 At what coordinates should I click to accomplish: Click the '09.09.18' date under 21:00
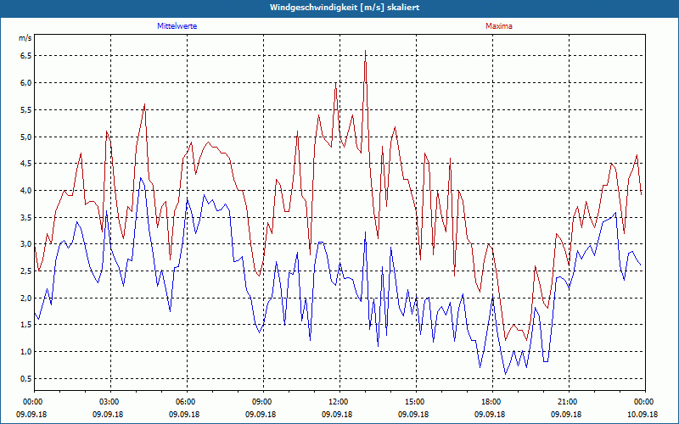pos(566,414)
